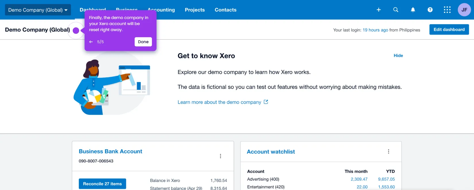
Task: Open the JF user avatar menu
Action: pyautogui.click(x=464, y=10)
